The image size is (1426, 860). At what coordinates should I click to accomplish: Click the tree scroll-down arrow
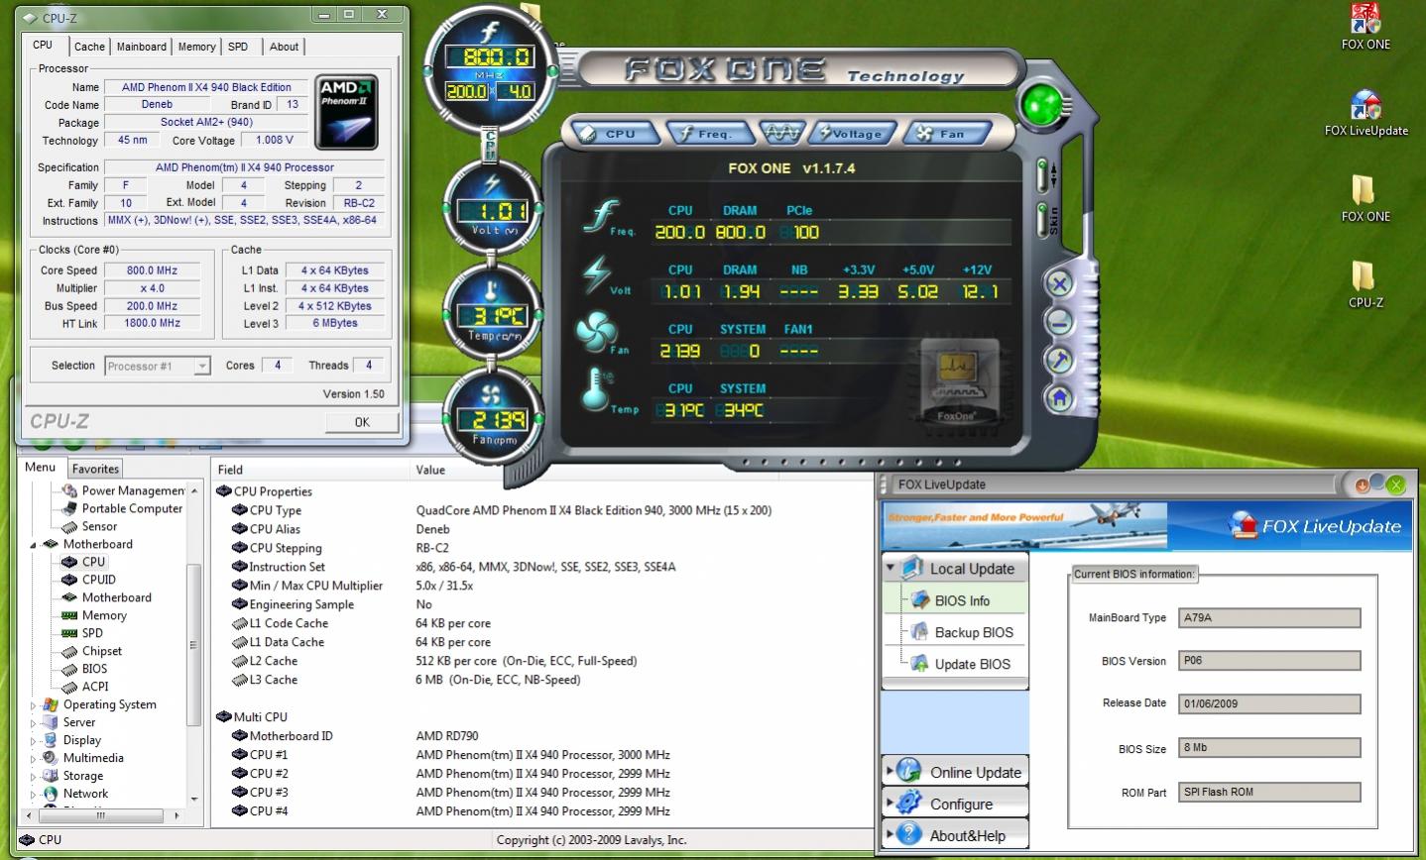click(194, 800)
